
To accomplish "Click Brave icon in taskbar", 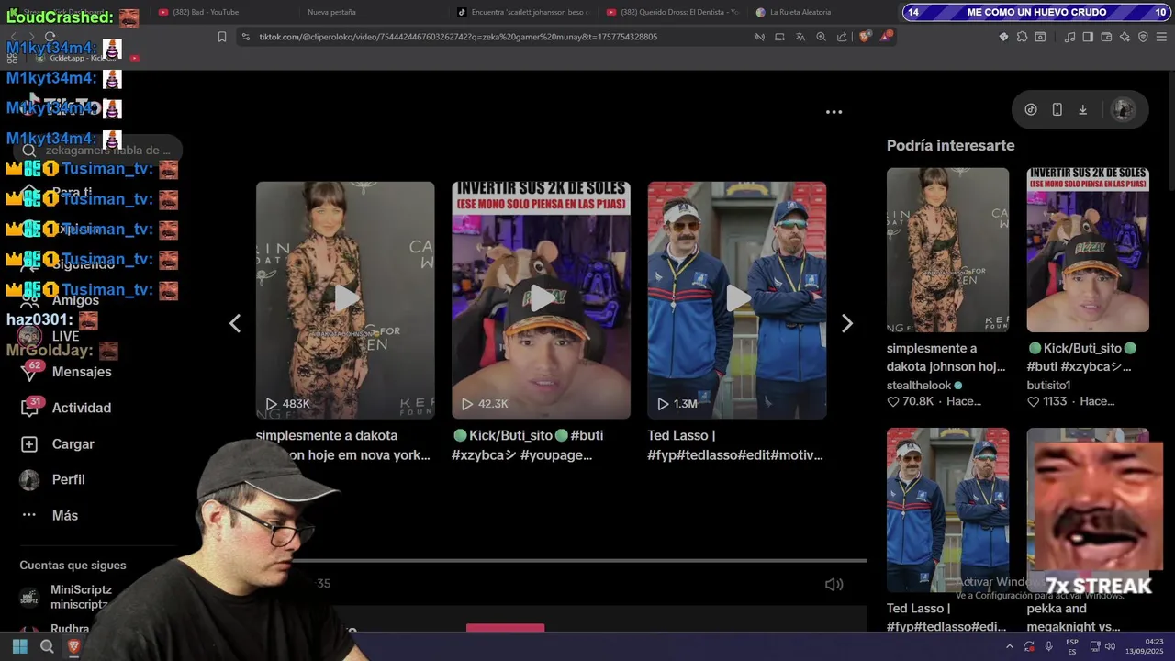I will click(74, 646).
